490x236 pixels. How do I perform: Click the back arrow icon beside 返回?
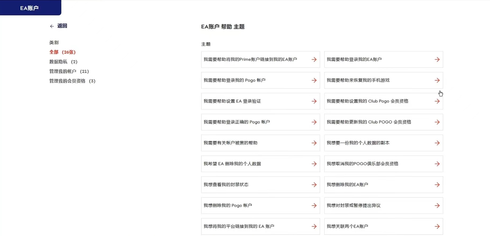pyautogui.click(x=52, y=26)
